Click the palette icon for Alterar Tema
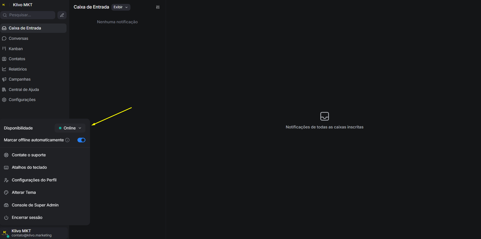 click(x=6, y=192)
